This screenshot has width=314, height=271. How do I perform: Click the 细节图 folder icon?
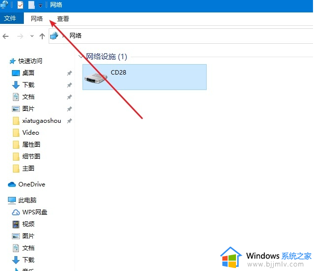(x=16, y=157)
